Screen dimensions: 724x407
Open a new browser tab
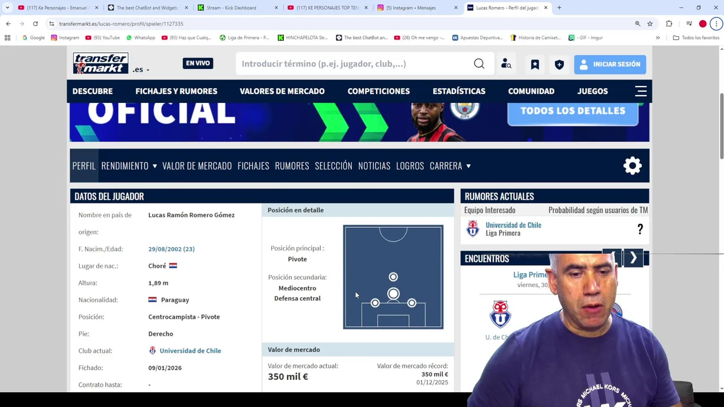(559, 8)
